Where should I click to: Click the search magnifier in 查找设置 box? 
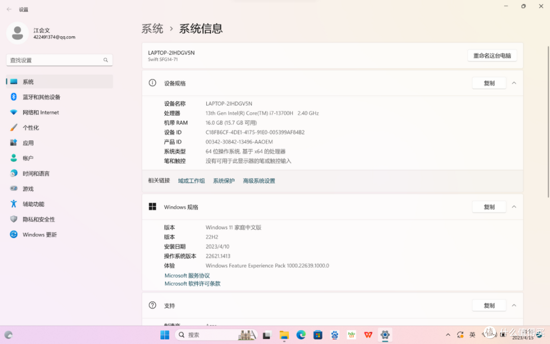tap(105, 60)
